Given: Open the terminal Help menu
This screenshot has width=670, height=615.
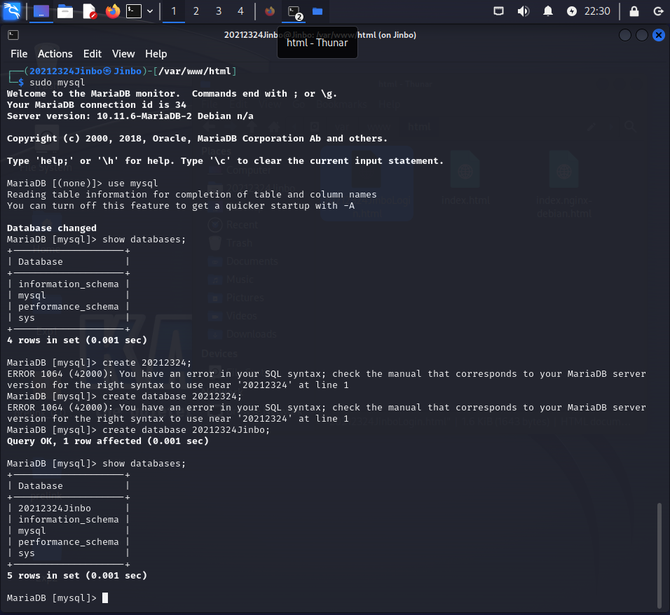Looking at the screenshot, I should pos(156,54).
